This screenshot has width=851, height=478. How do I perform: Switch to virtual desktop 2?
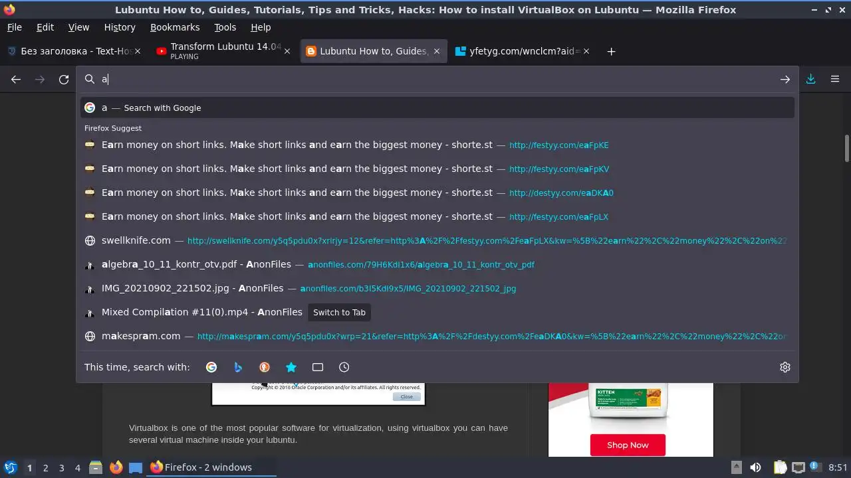(x=46, y=467)
